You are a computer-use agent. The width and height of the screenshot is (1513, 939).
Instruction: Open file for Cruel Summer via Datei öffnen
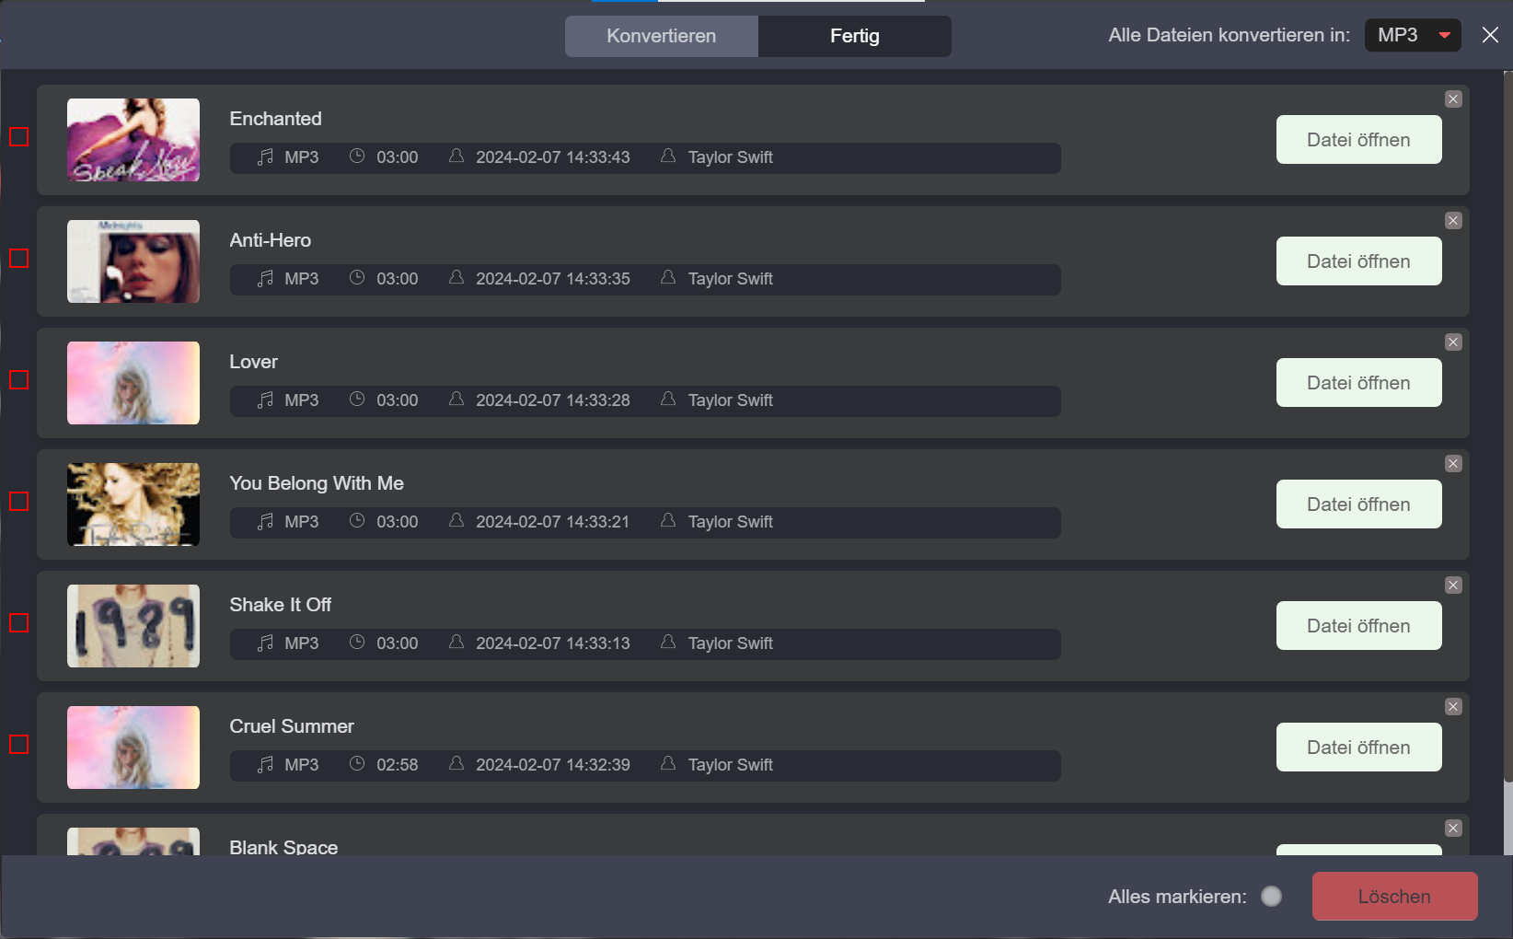(x=1358, y=747)
